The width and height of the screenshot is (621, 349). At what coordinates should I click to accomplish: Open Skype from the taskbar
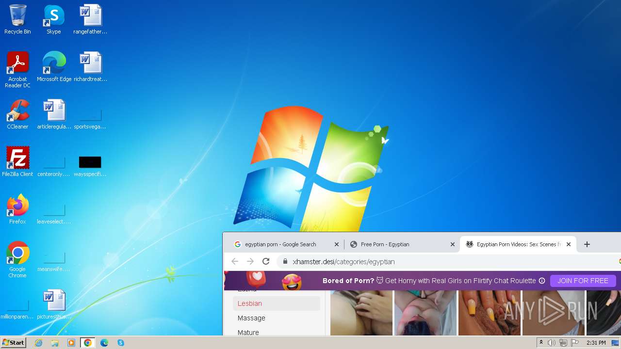click(121, 343)
